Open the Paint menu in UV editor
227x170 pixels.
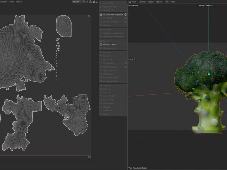11,2
